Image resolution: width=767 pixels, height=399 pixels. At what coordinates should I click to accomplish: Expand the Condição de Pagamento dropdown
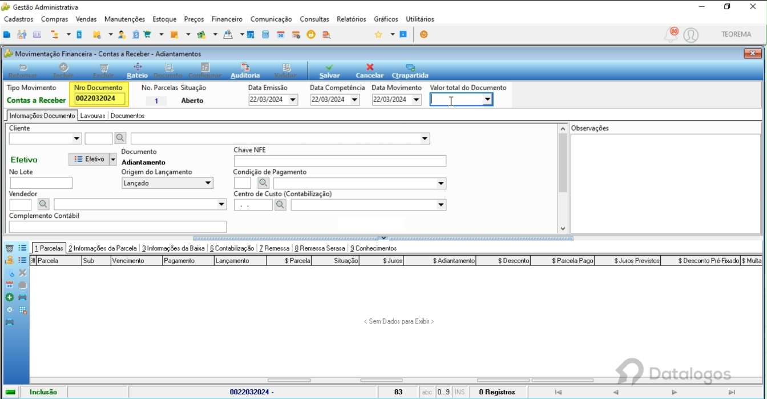tap(441, 184)
